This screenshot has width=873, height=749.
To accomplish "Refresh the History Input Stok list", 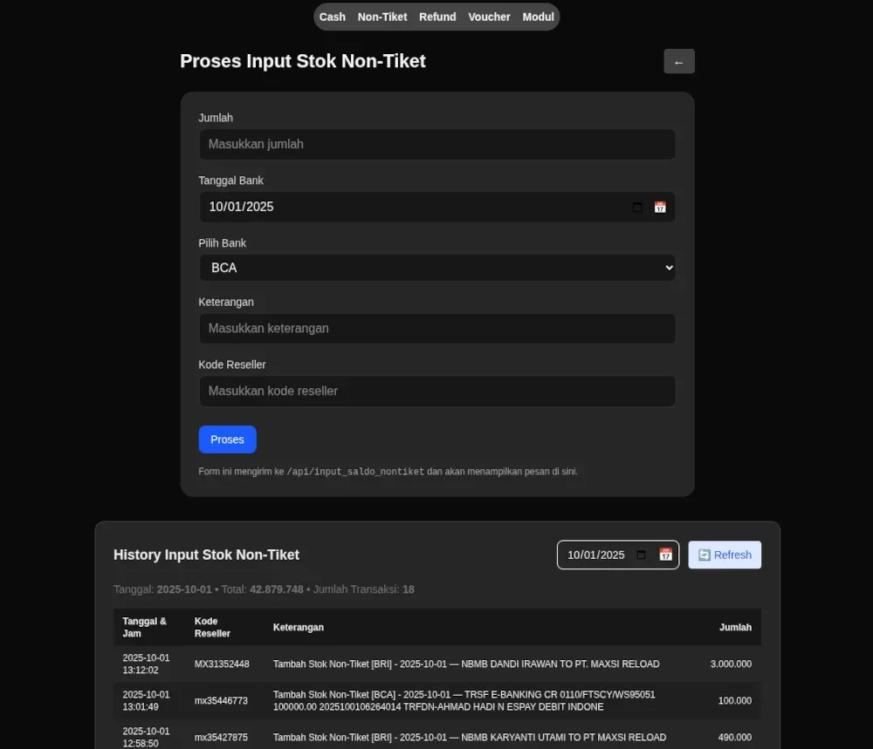I will coord(725,555).
